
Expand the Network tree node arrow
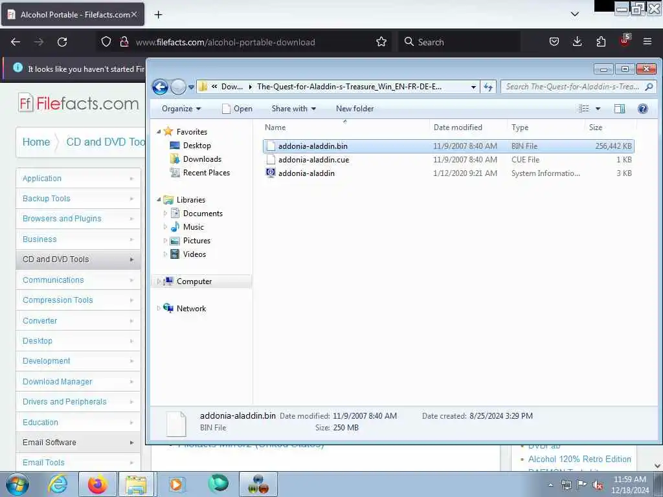coord(159,309)
